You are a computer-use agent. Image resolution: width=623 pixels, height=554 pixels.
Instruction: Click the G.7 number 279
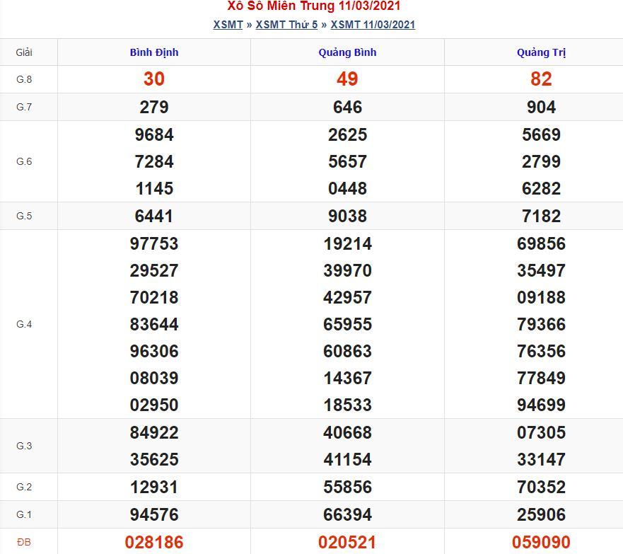[x=154, y=107]
